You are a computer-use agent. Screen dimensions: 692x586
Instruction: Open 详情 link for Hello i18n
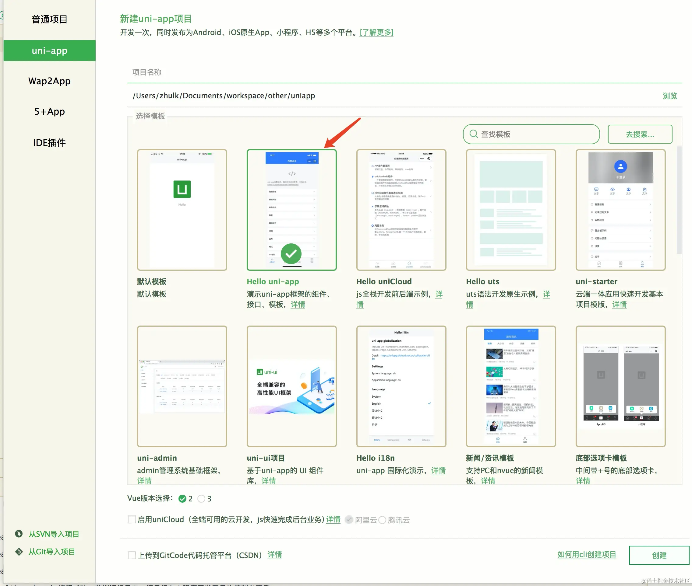pyautogui.click(x=438, y=470)
